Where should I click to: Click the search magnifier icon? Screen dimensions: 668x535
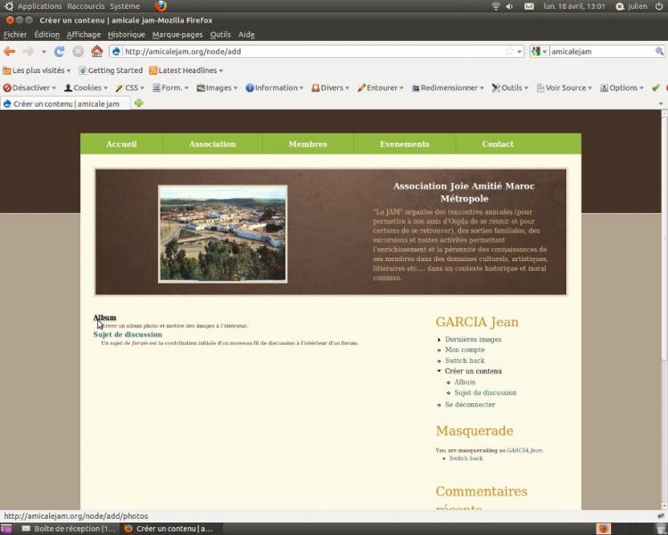(658, 52)
